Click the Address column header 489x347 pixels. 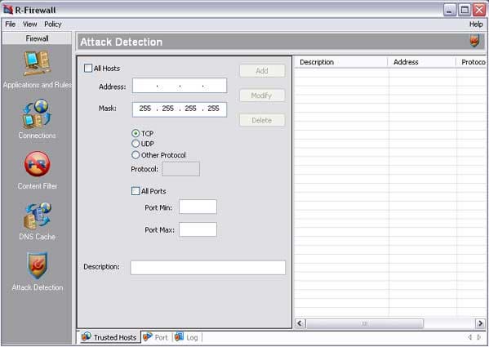pos(422,62)
